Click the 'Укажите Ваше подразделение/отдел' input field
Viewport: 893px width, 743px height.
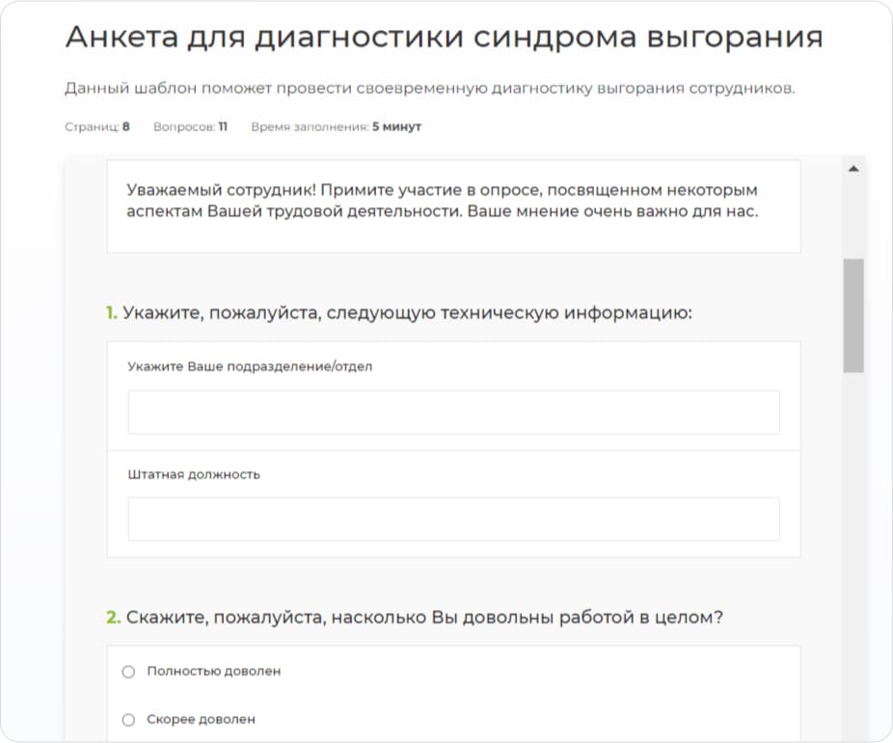pos(453,412)
